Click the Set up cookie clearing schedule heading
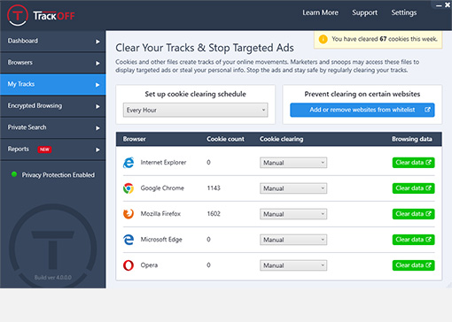Image resolution: width=452 pixels, height=322 pixels. 195,94
